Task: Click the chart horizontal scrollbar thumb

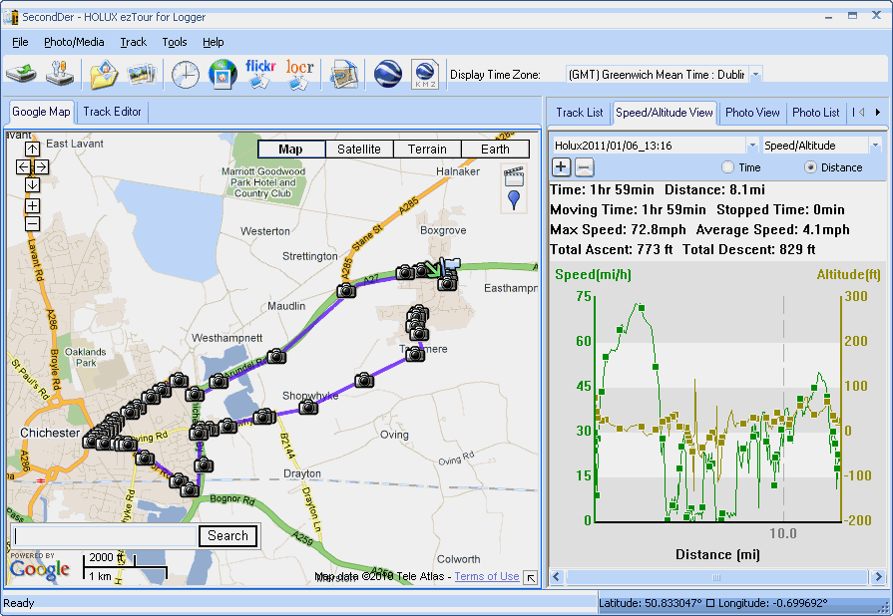Action: pyautogui.click(x=716, y=577)
